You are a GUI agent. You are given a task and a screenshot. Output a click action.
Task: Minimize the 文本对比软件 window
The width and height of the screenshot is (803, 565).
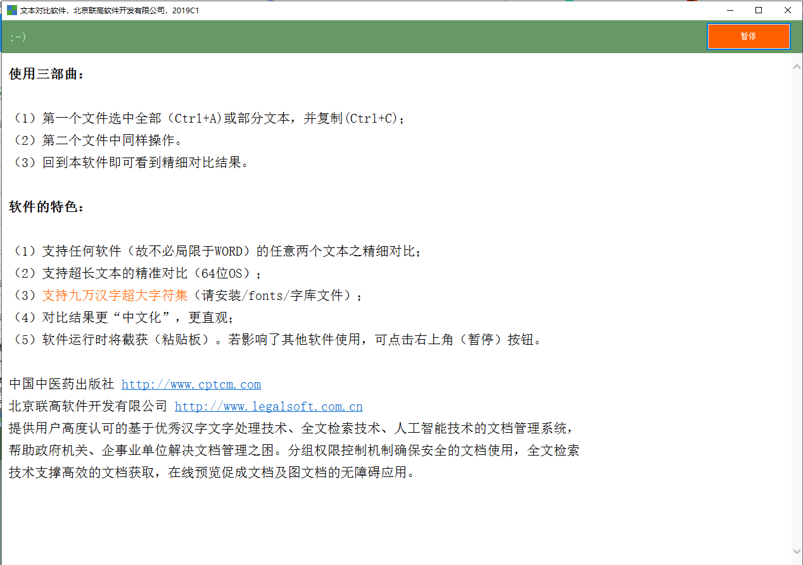click(x=730, y=10)
